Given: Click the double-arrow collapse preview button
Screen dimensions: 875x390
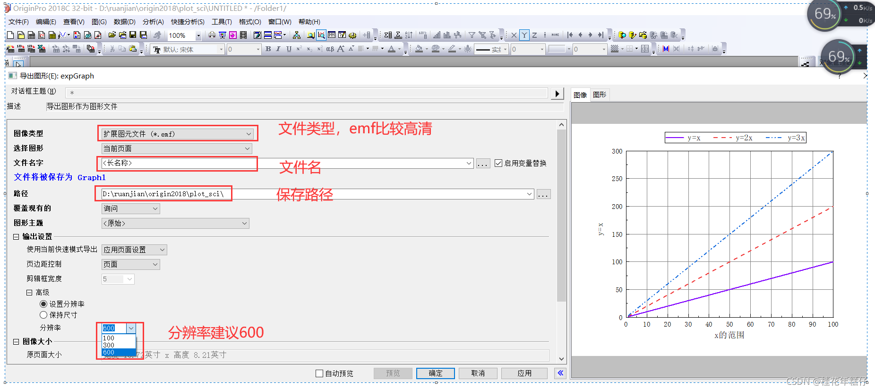Looking at the screenshot, I should pyautogui.click(x=560, y=373).
